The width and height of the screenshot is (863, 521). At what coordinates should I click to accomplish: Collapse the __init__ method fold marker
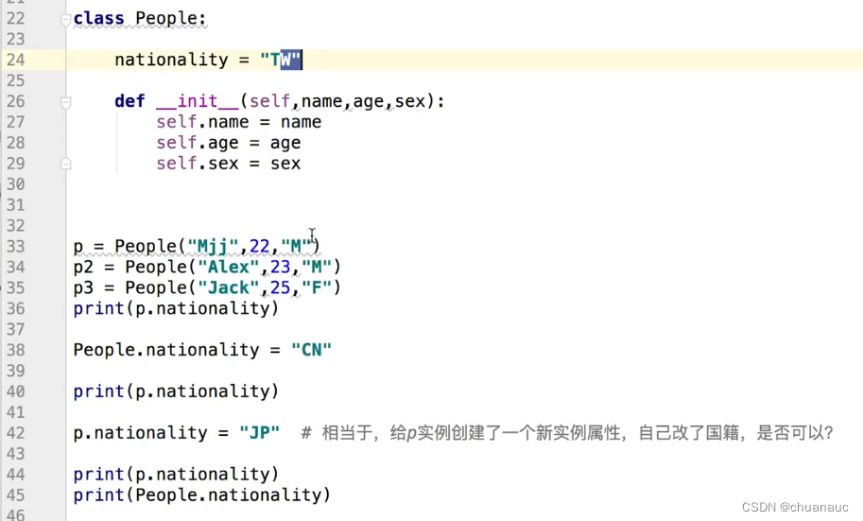point(65,102)
